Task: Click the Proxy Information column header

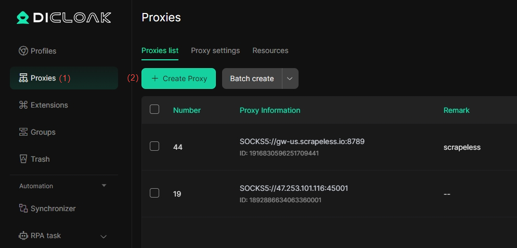Action: click(270, 110)
